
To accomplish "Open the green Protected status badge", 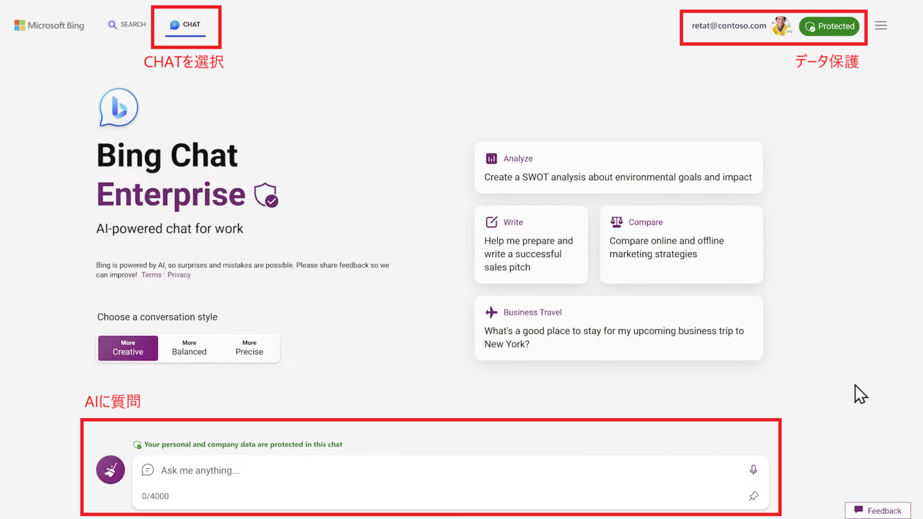I will (x=829, y=26).
